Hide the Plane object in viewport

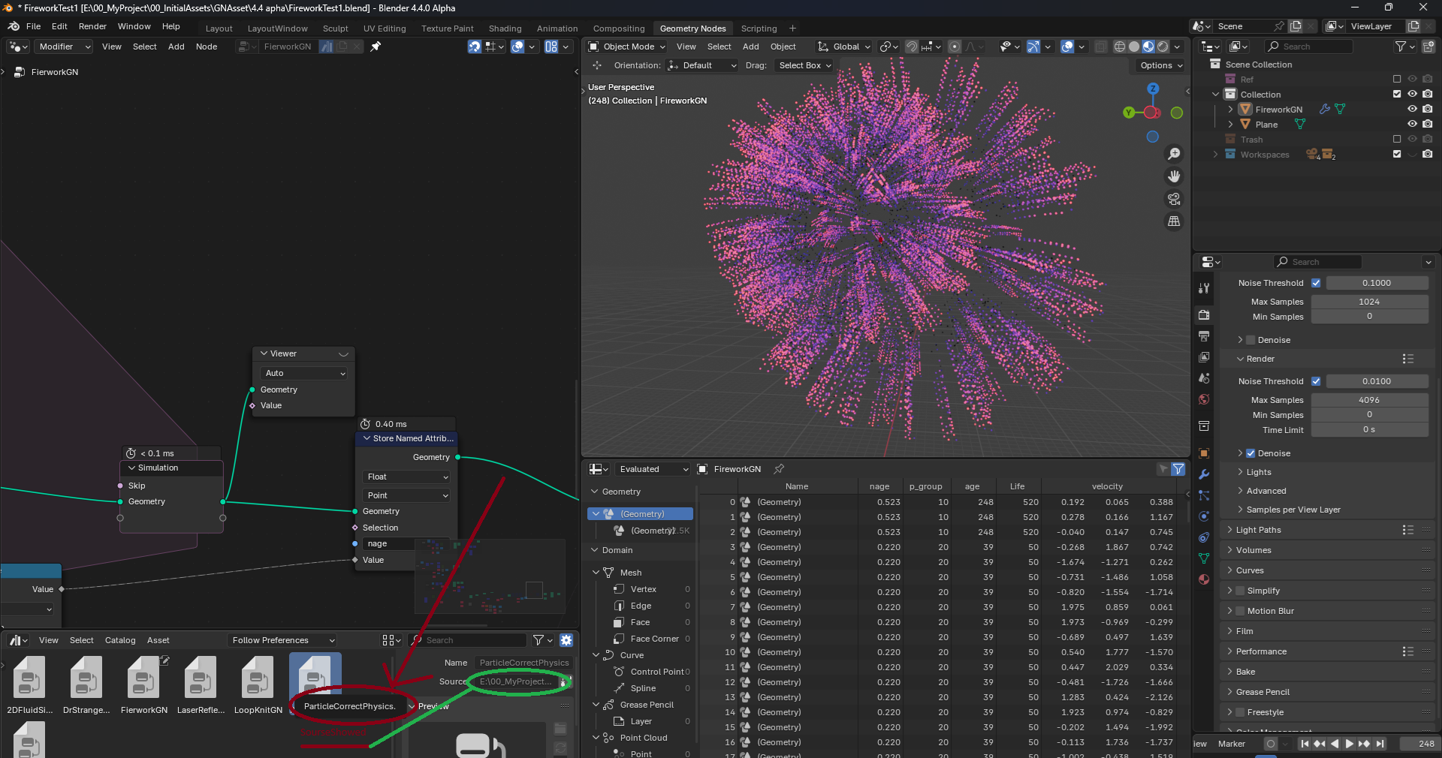click(x=1412, y=124)
